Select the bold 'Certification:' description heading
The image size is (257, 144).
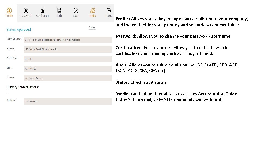click(128, 48)
